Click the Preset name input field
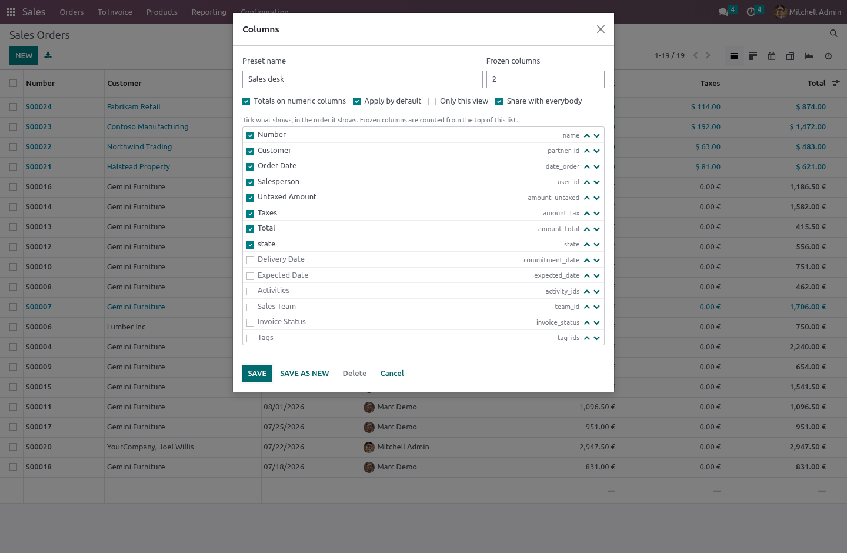The image size is (847, 553). [x=362, y=79]
